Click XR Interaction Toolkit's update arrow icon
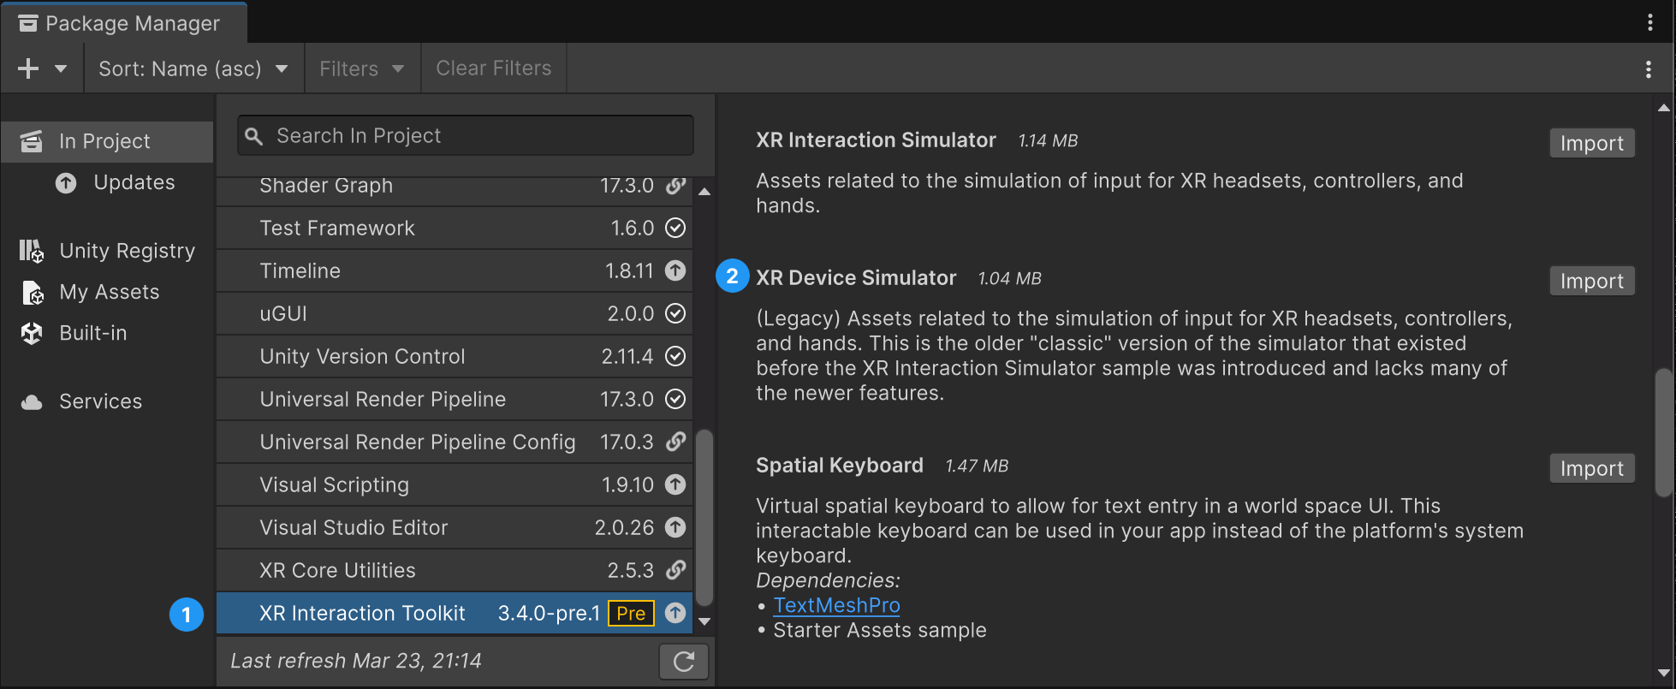 tap(675, 613)
